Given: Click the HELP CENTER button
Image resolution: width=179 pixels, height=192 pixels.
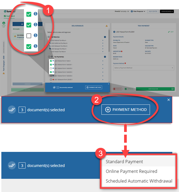Looking at the screenshot, I should (x=153, y=11).
